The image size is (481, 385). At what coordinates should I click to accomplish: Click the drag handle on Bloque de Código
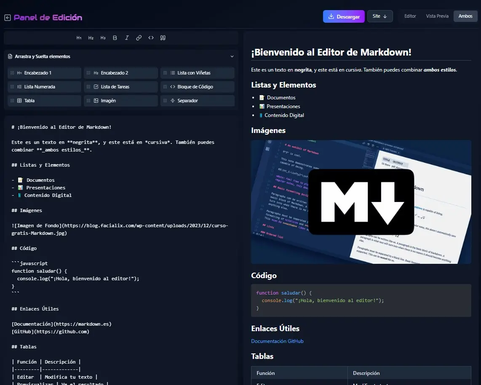tap(165, 87)
